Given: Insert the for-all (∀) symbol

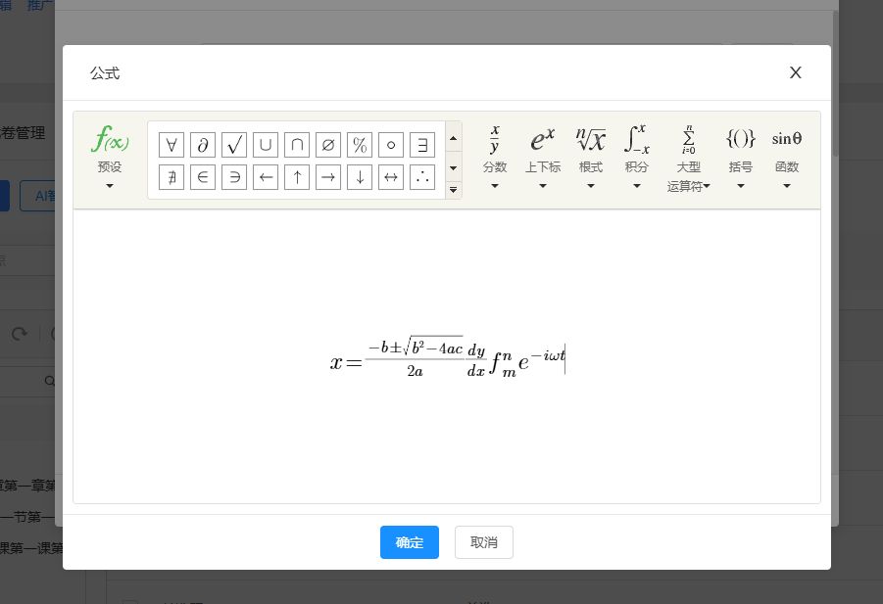Looking at the screenshot, I should coord(172,145).
